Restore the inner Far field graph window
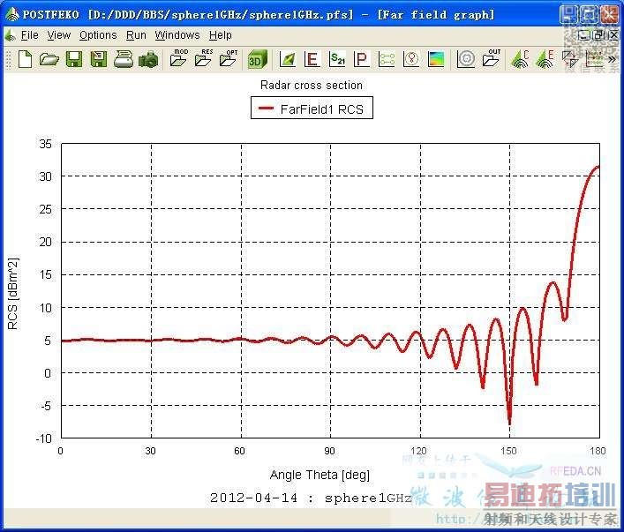624x532 pixels. click(x=598, y=35)
